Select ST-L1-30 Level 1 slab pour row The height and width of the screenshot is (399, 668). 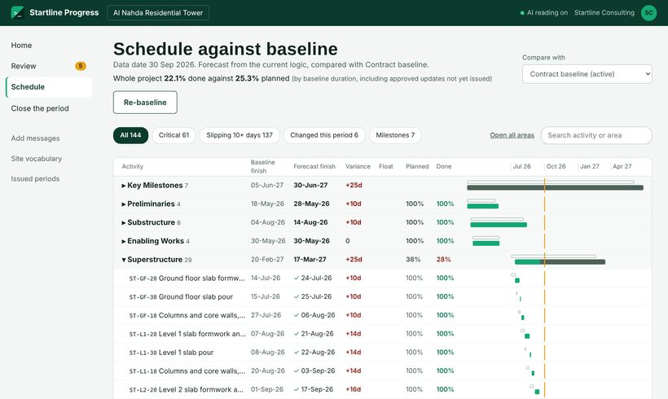(x=383, y=352)
